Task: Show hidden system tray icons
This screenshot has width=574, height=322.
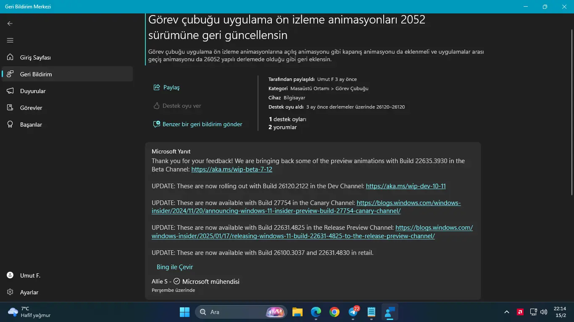Action: point(507,312)
